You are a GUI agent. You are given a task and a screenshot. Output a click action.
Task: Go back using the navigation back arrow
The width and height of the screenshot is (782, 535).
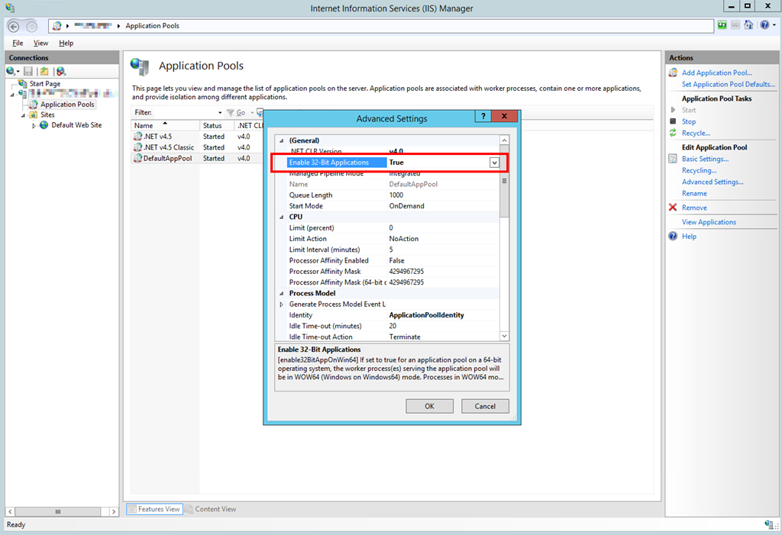pos(14,26)
